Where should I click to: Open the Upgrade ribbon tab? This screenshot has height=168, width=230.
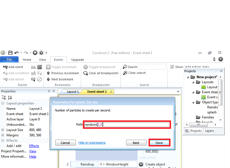point(78,60)
